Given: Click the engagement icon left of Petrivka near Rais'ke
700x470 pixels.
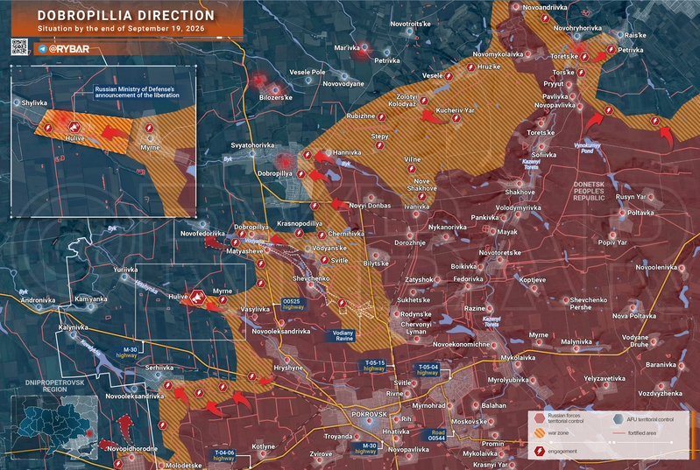Looking at the screenshot, I should coord(612,50).
